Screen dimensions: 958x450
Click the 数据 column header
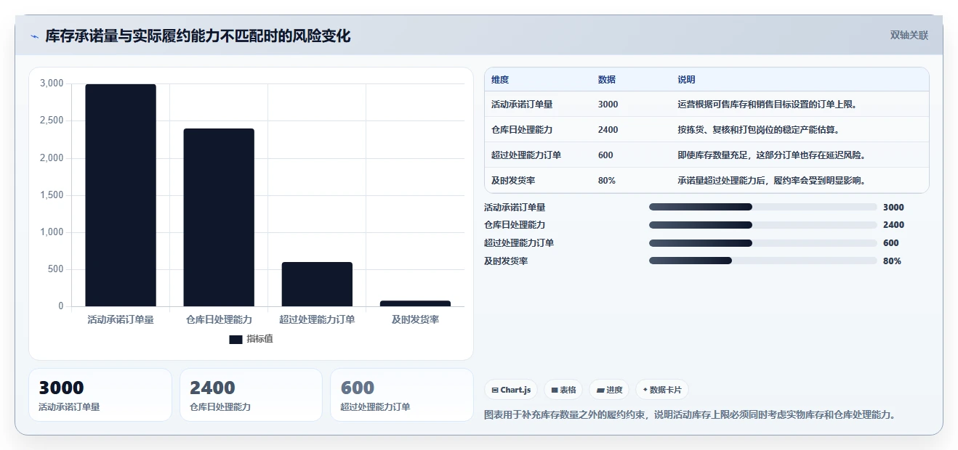pos(607,80)
